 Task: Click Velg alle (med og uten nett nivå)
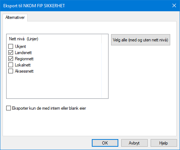click(140, 40)
